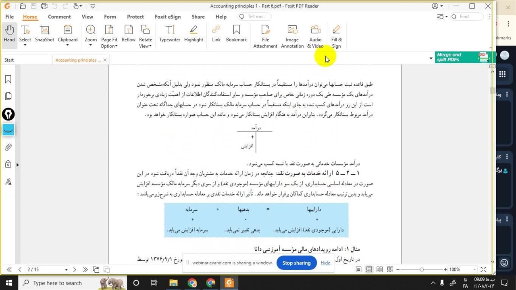Open the Protect ribbon tab

click(x=135, y=17)
